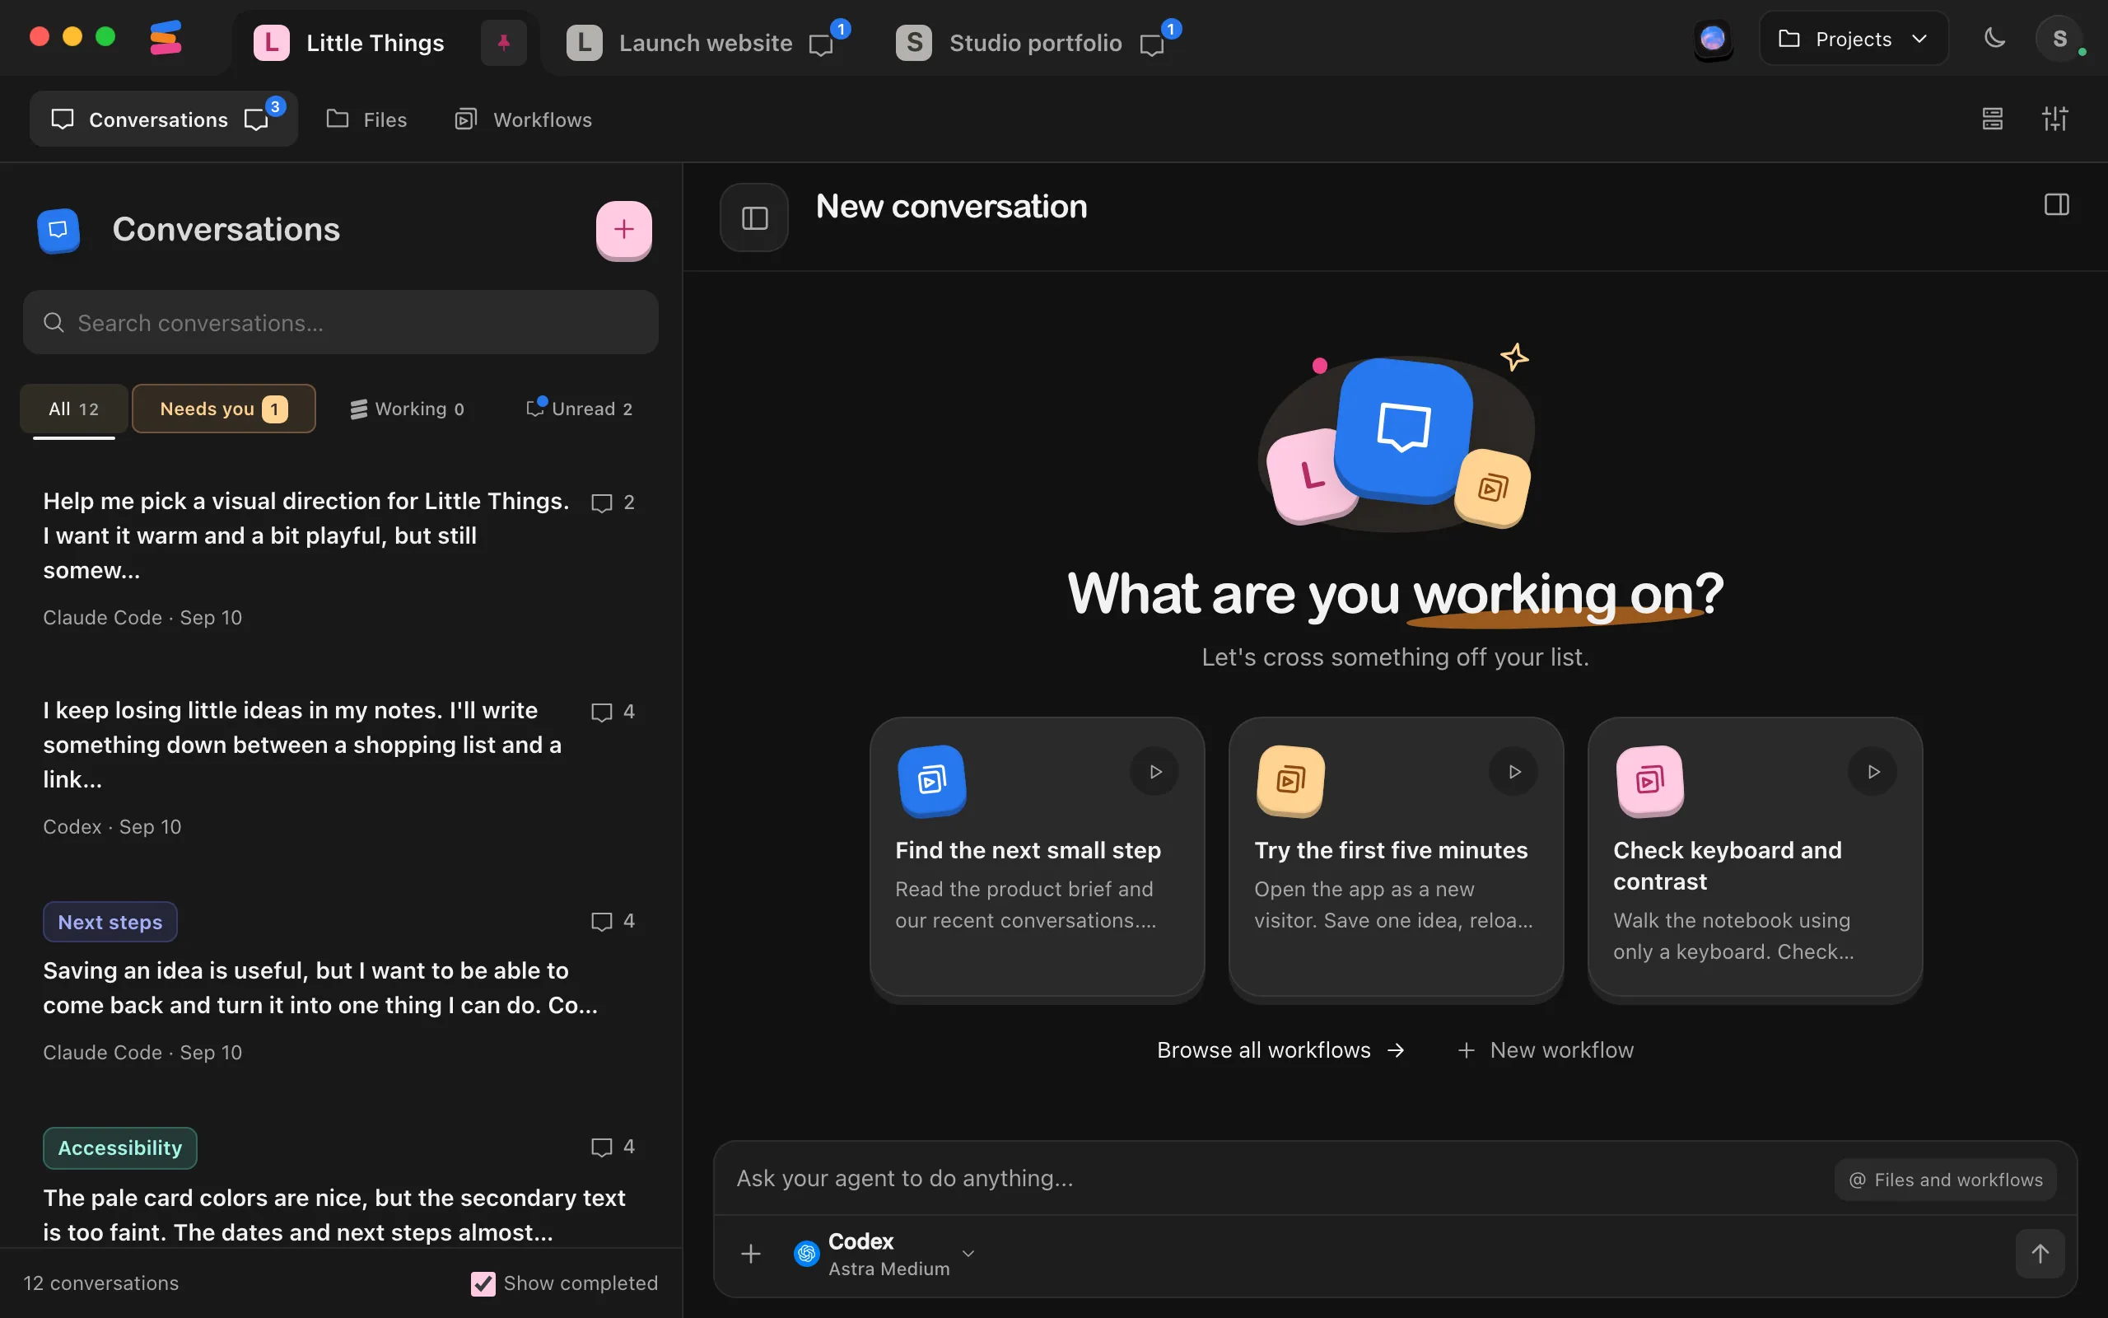Screen dimensions: 2108x1318
Task: Open the visual direction for Little Things conversation
Action: pos(340,558)
